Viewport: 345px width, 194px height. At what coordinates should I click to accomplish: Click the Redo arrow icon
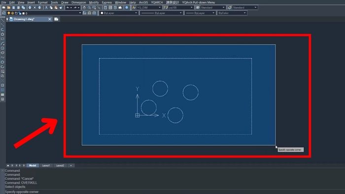(75, 7)
